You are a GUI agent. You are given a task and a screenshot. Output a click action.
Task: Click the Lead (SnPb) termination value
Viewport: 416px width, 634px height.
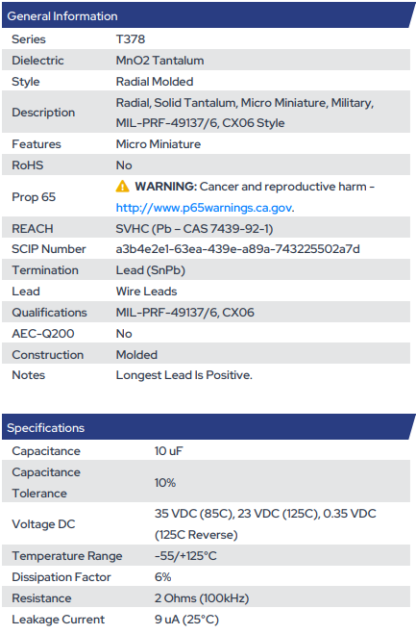[x=151, y=270]
